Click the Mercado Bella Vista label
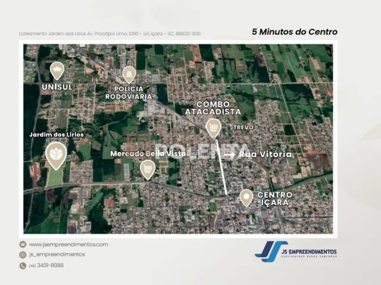Screen dimensions: 381x285 (x=148, y=154)
